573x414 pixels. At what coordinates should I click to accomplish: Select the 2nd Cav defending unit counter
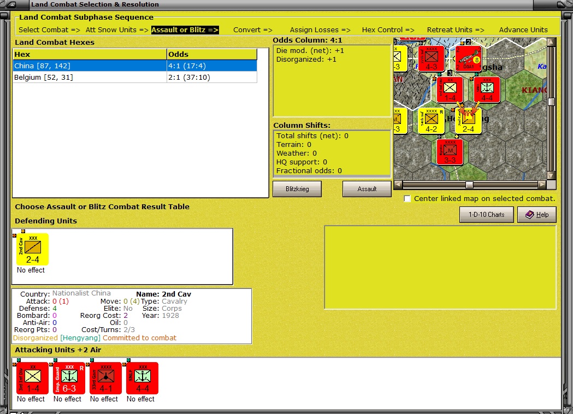pos(33,249)
